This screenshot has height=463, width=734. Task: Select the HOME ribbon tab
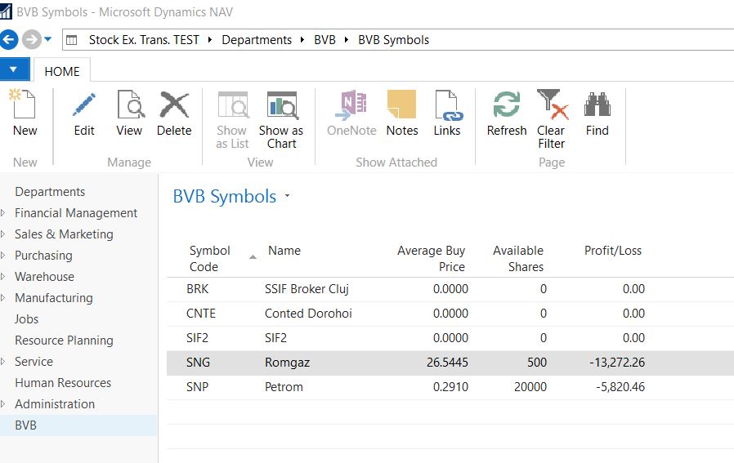[x=62, y=71]
